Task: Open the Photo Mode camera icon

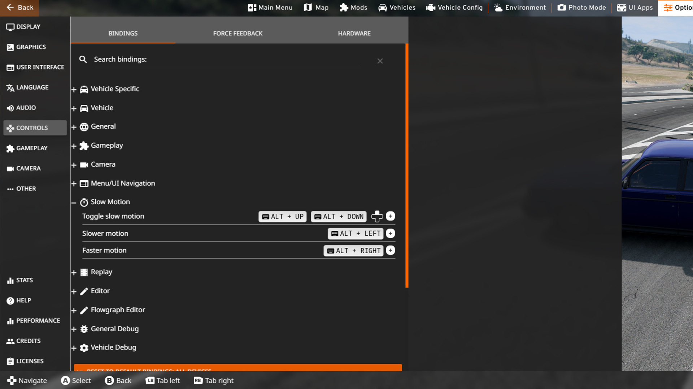Action: 561,8
